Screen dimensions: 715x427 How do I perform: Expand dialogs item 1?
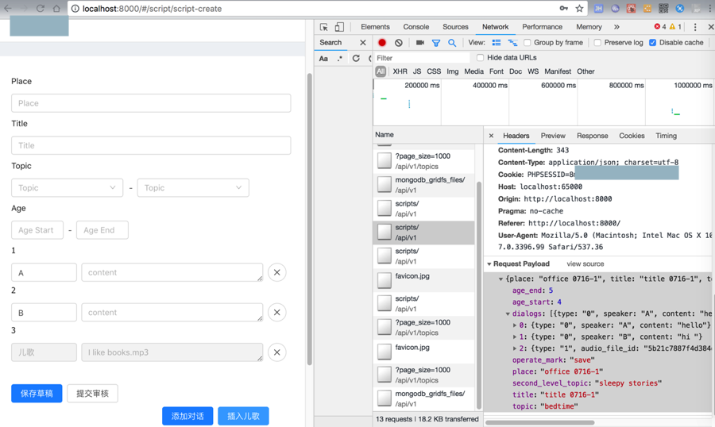point(515,337)
